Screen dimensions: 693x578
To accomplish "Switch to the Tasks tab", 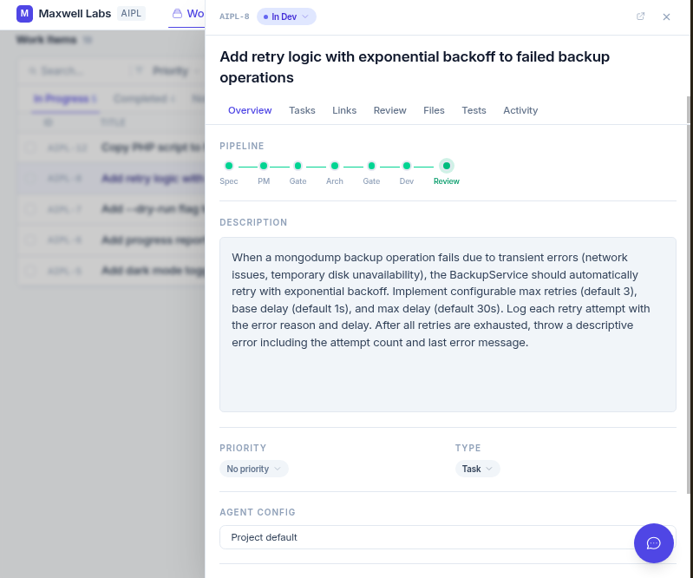I will [302, 110].
